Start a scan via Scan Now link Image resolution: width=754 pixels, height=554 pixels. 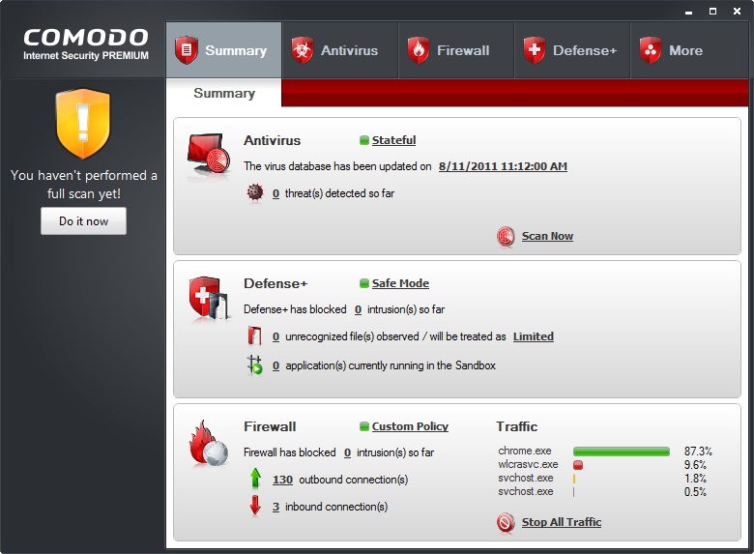[x=547, y=236]
